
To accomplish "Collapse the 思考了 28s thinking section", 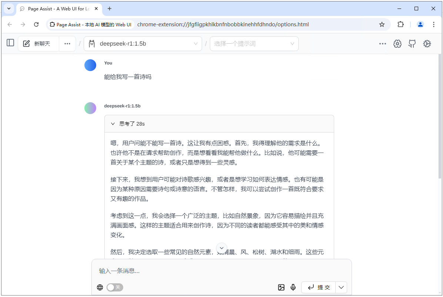I will [x=219, y=124].
